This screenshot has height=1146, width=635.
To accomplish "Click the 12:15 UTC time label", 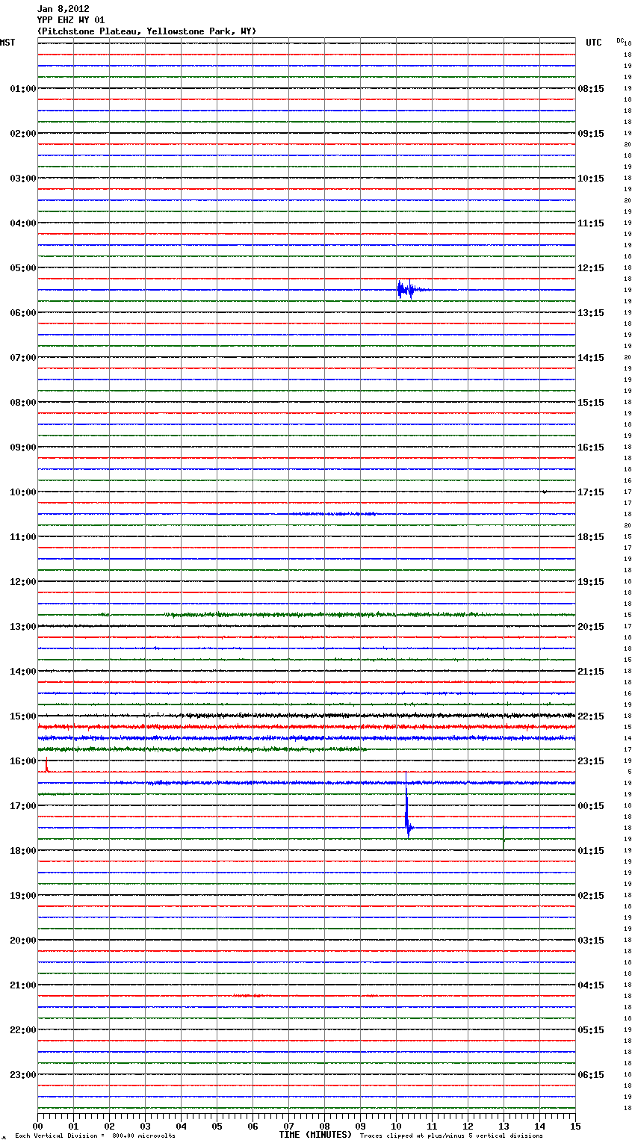I will click(591, 268).
